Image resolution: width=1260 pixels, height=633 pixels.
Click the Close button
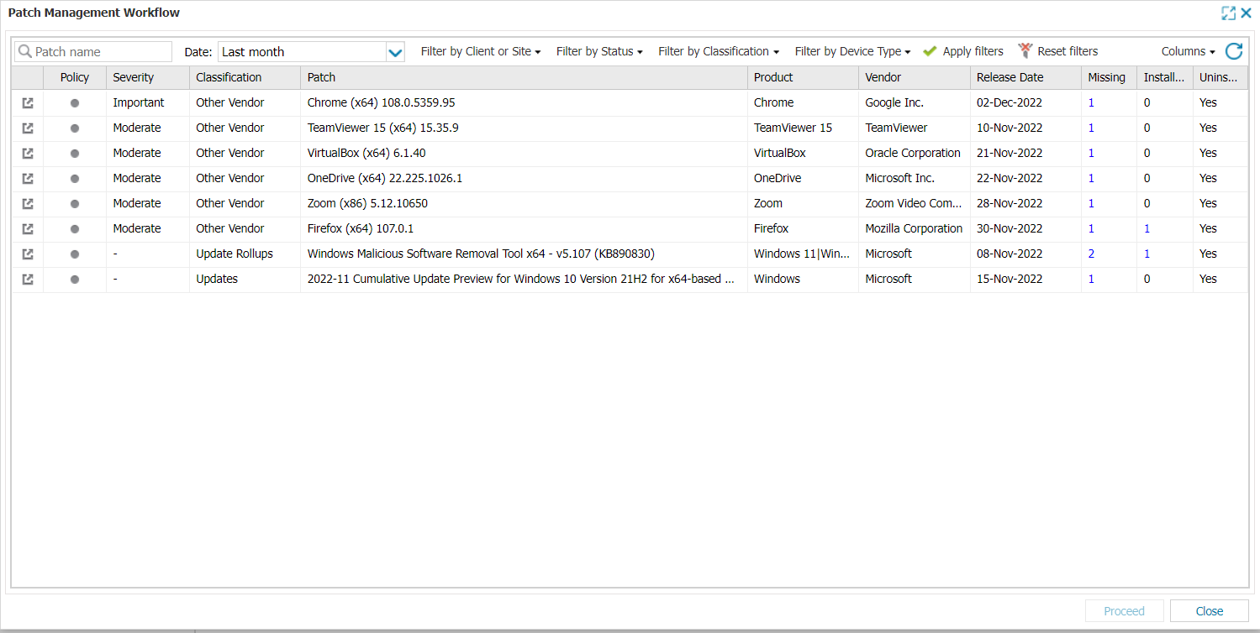point(1209,611)
